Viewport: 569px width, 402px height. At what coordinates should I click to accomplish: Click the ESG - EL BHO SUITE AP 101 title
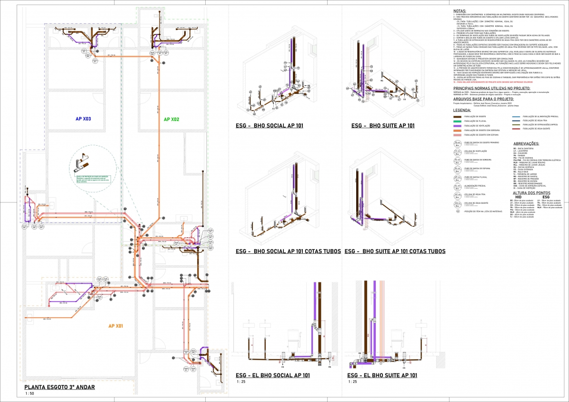click(382, 375)
